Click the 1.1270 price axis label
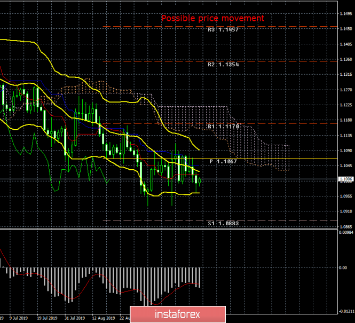 (345, 90)
